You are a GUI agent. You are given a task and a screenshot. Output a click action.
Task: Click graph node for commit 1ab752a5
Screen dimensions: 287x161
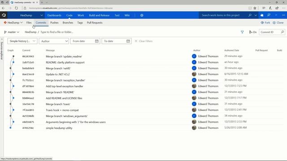(x=13, y=62)
